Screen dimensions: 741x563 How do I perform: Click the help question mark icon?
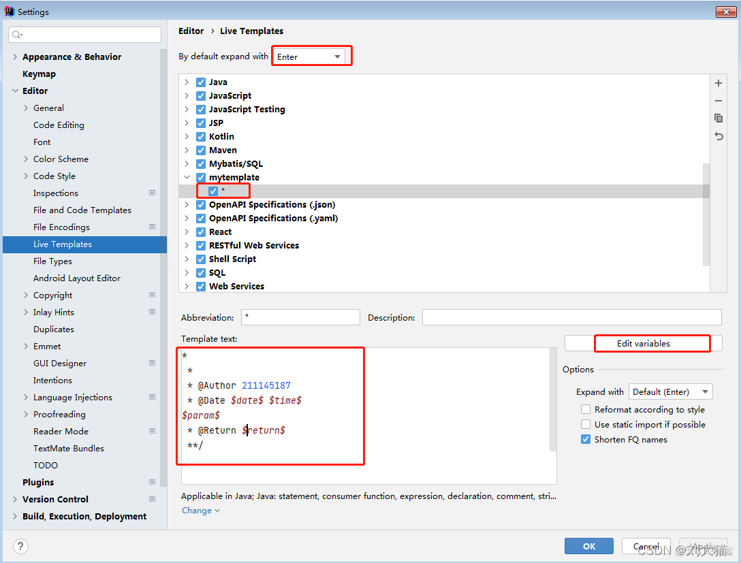pos(21,546)
